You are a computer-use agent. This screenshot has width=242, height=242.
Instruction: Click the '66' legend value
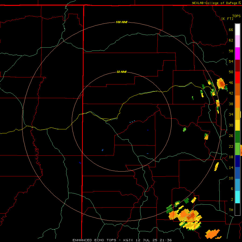coord(231,30)
